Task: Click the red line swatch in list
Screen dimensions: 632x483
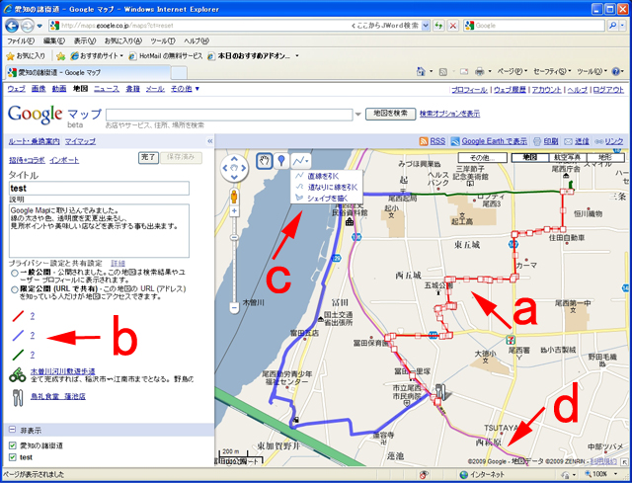Action: [x=18, y=316]
